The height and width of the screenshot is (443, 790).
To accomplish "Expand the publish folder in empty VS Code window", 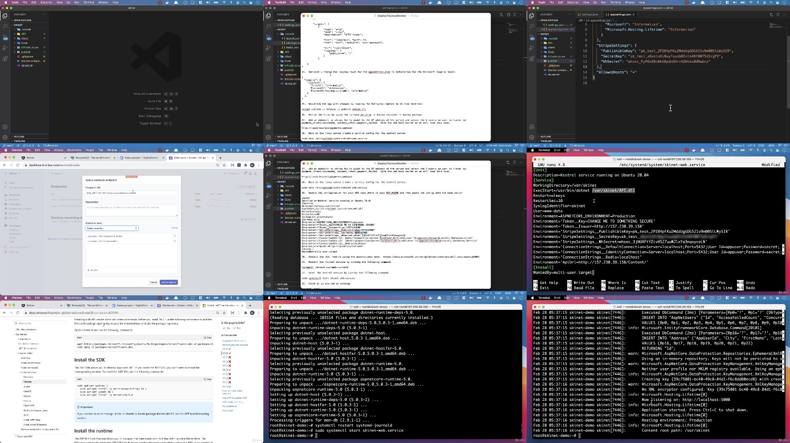I will coord(26,52).
